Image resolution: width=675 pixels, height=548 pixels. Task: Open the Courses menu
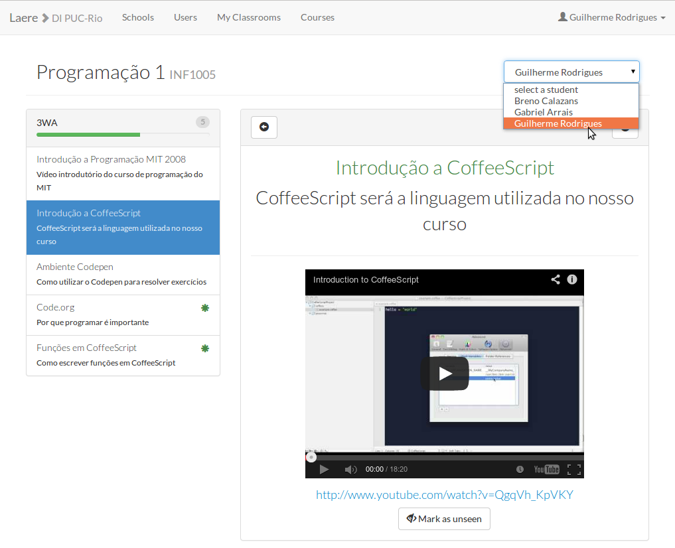(317, 17)
